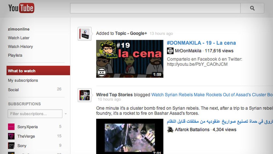Image resolution: width=273 pixels, height=154 pixels.
Task: Click the 117,616 views text
Action: 219,51
